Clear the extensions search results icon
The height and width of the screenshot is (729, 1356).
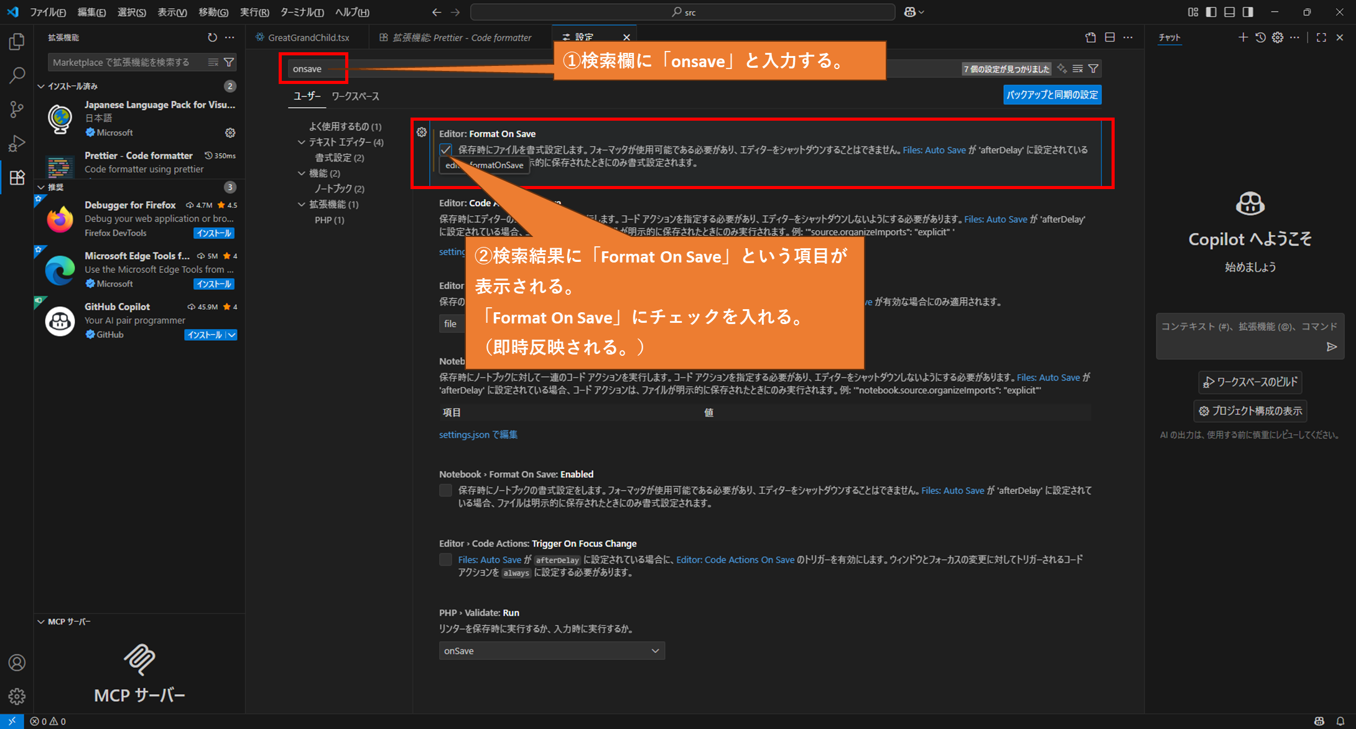(213, 62)
